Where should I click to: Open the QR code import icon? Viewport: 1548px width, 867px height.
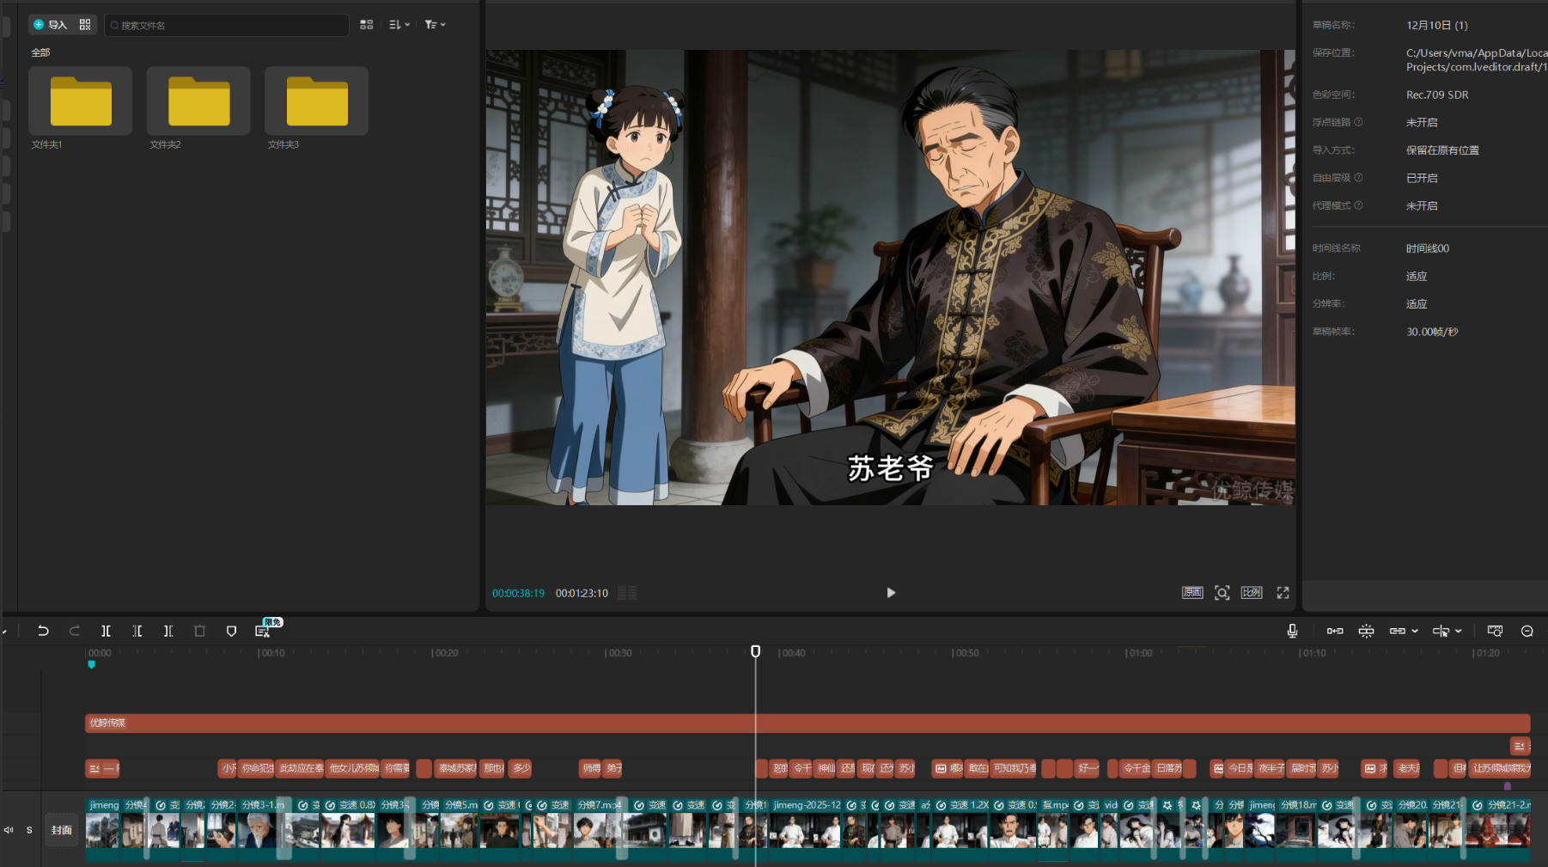click(85, 25)
